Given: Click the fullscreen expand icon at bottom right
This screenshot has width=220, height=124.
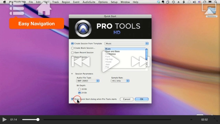Looking at the screenshot, I should pos(216,120).
